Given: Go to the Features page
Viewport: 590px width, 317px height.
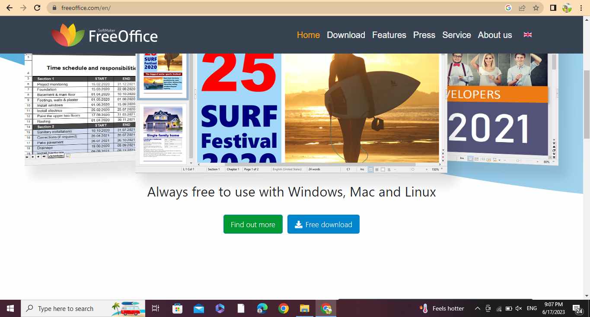Looking at the screenshot, I should tap(389, 35).
